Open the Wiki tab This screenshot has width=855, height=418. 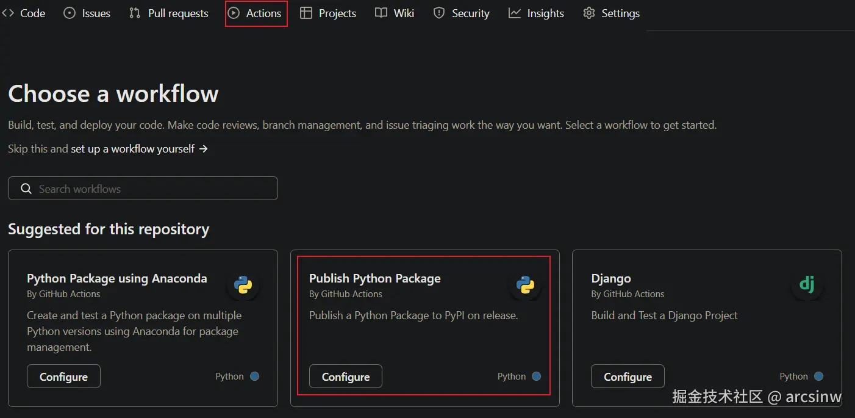[395, 13]
